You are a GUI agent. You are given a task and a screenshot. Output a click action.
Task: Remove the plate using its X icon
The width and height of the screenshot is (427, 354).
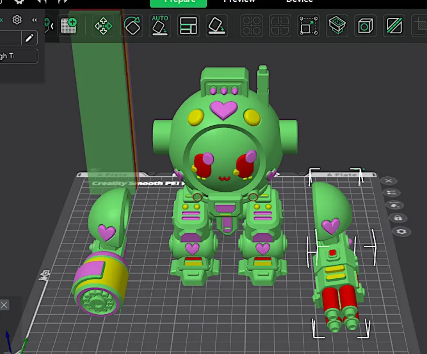pos(389,181)
